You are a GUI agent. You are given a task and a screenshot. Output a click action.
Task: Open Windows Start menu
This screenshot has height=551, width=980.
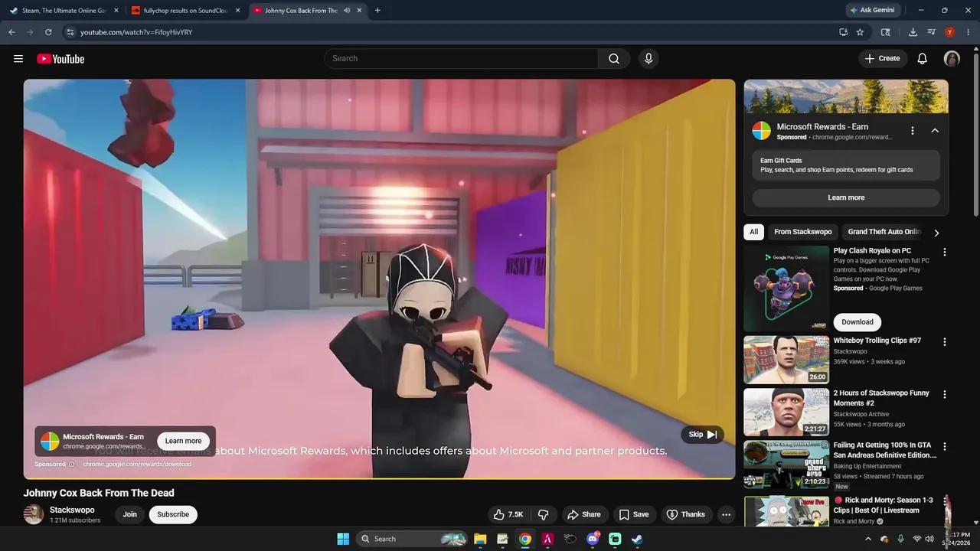coord(343,539)
